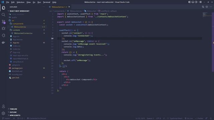Click line number 10 in the gutter
Image resolution: width=214 pixels, height=120 pixels.
coord(52,39)
